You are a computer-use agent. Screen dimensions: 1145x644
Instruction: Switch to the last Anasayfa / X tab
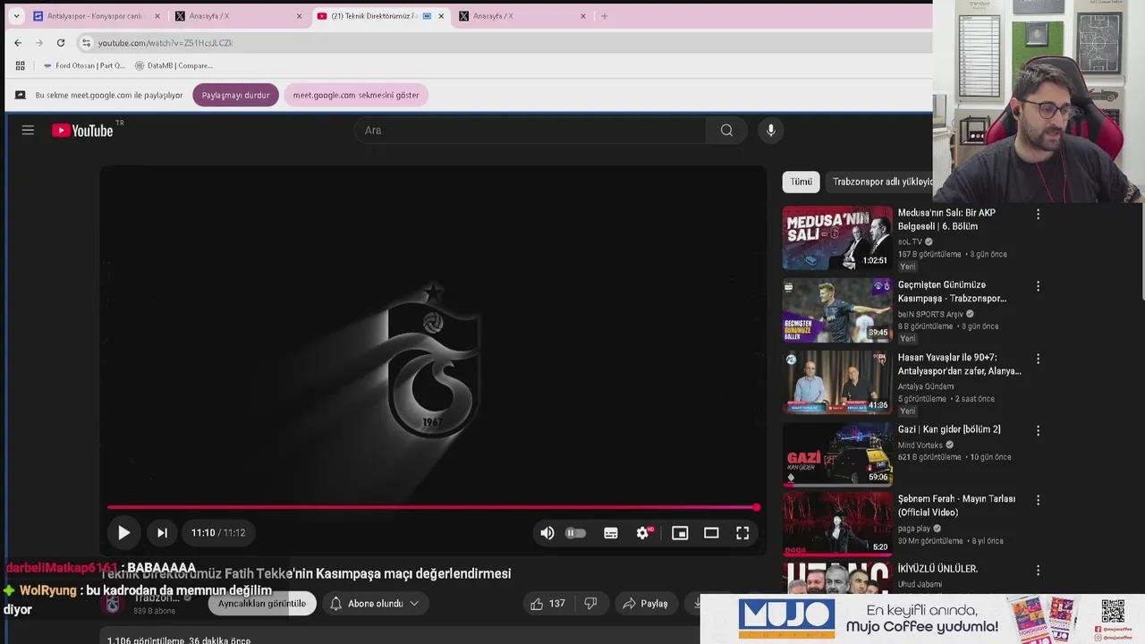(522, 16)
